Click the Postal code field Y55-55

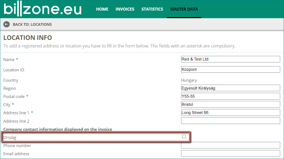(x=230, y=96)
